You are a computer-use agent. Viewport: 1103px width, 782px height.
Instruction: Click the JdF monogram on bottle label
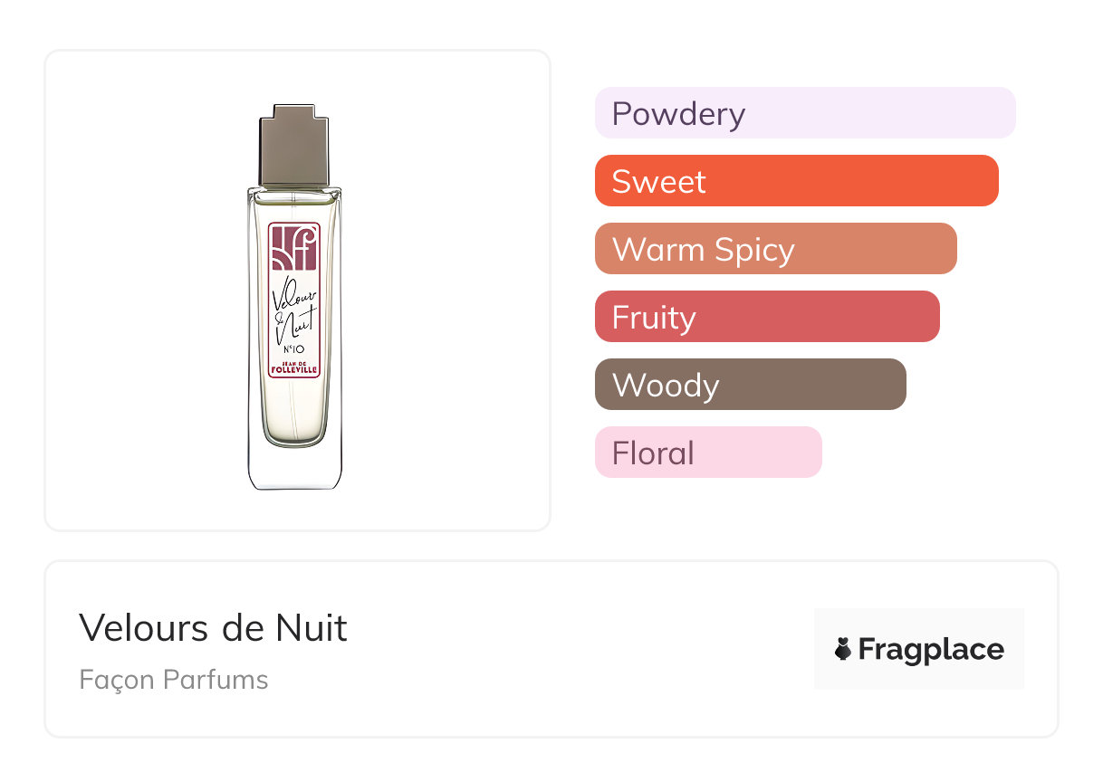[x=294, y=248]
